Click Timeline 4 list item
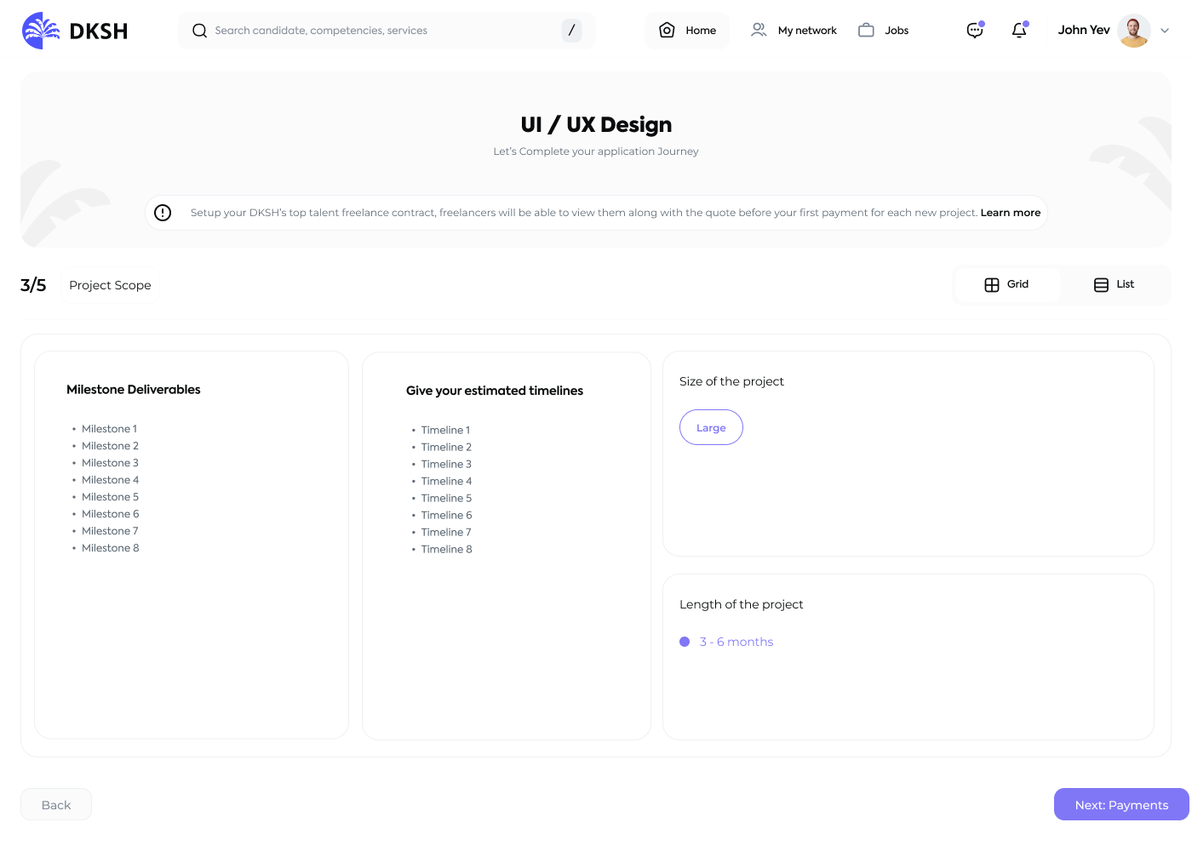Screen dimensions: 1192x851 [x=446, y=481]
